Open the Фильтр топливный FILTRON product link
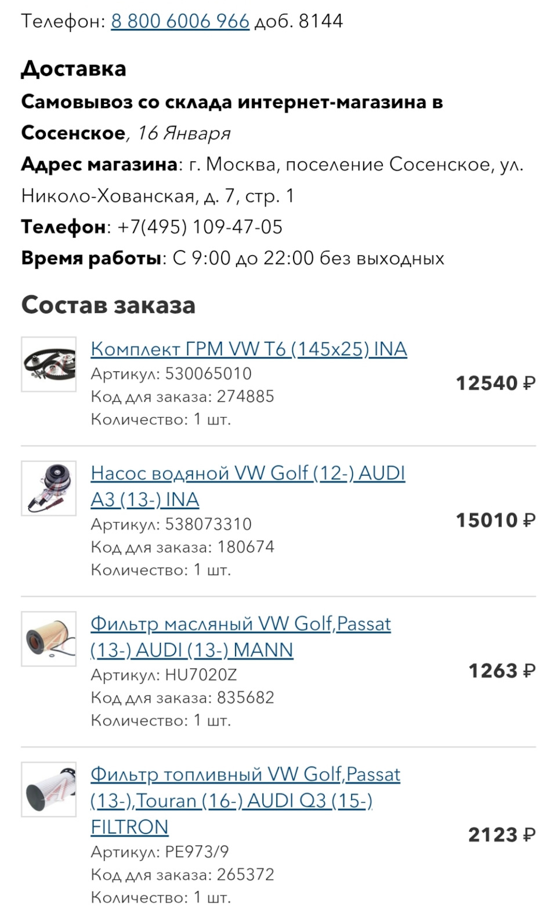This screenshot has height=921, width=557. point(245,800)
